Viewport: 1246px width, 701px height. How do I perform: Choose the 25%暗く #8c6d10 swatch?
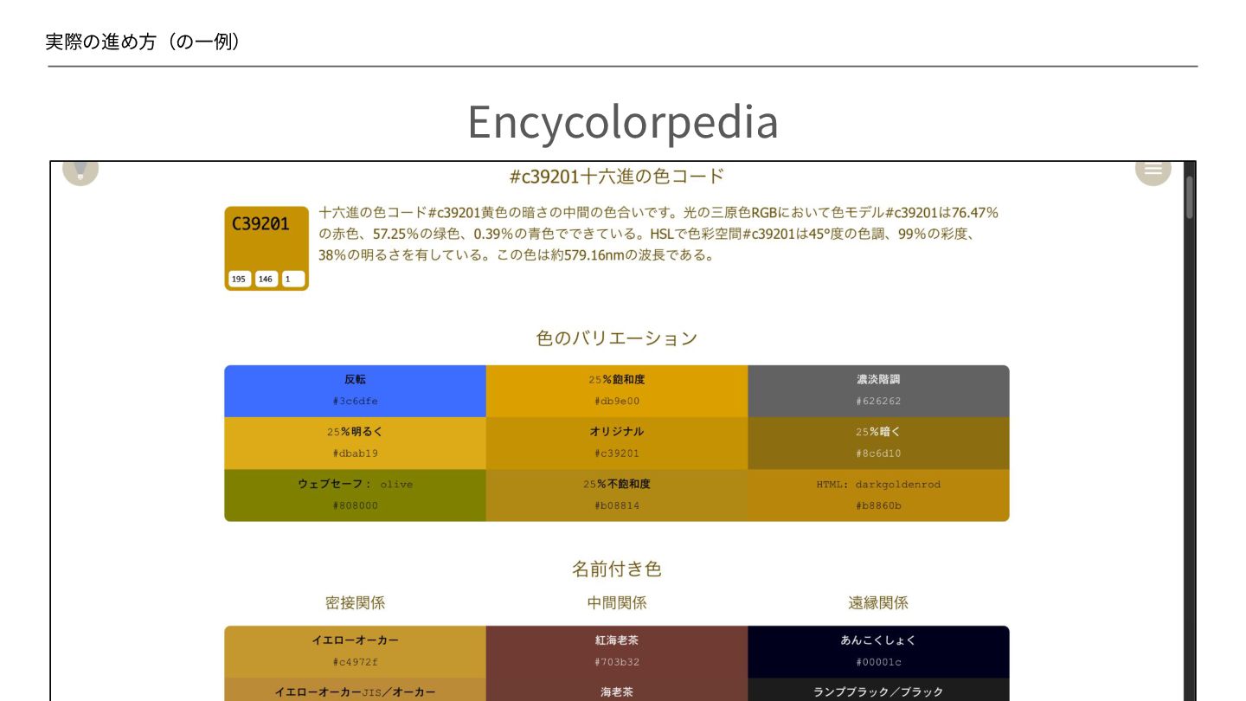click(878, 443)
